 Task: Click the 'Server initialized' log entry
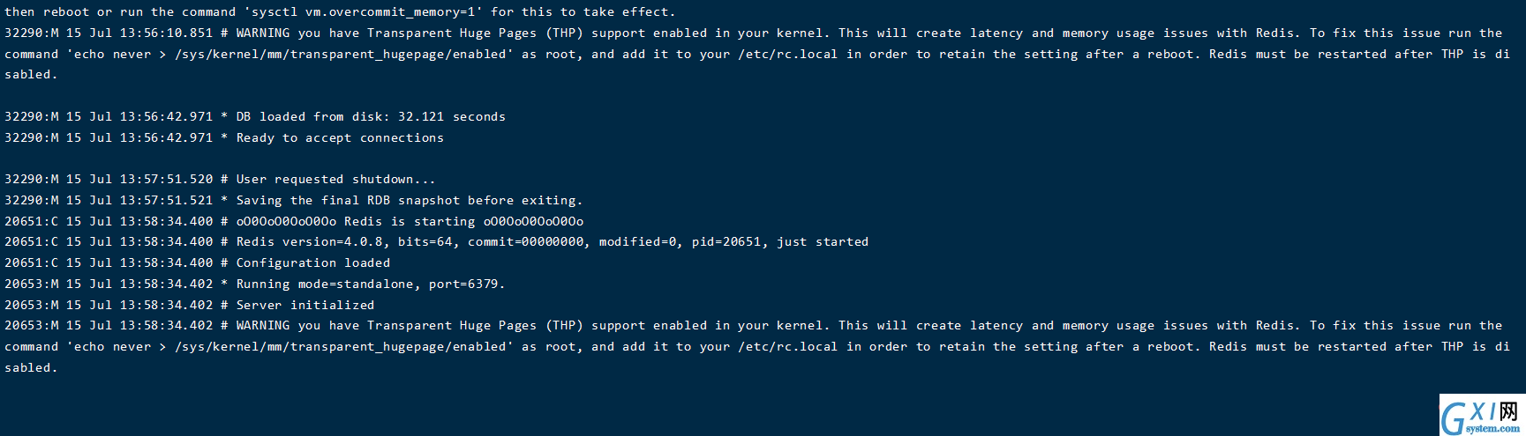tap(190, 306)
